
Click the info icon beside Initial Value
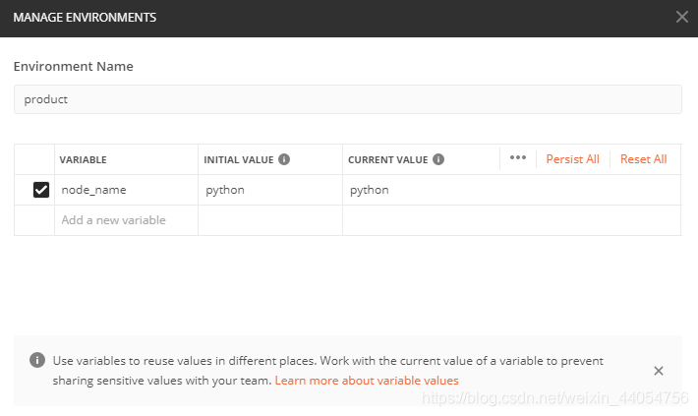tap(284, 159)
